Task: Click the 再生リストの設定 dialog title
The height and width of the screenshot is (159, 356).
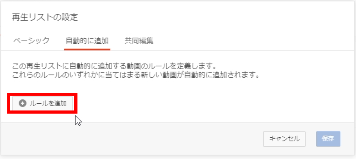Action: [x=45, y=17]
